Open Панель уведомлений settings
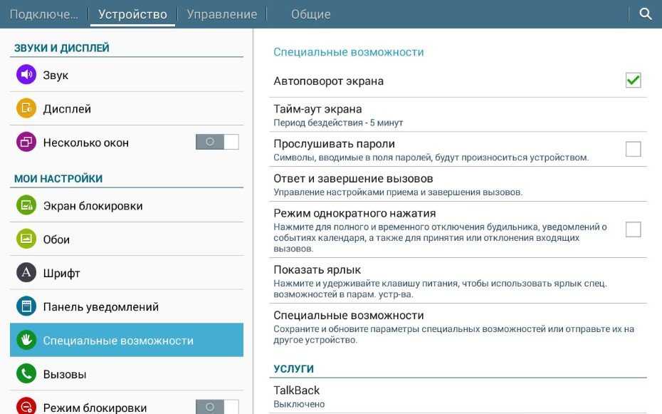The image size is (662, 414). click(127, 306)
